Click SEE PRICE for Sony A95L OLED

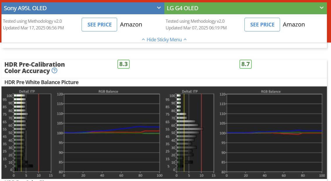coord(99,25)
